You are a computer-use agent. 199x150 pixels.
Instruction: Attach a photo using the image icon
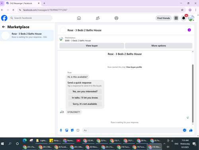coord(66,130)
